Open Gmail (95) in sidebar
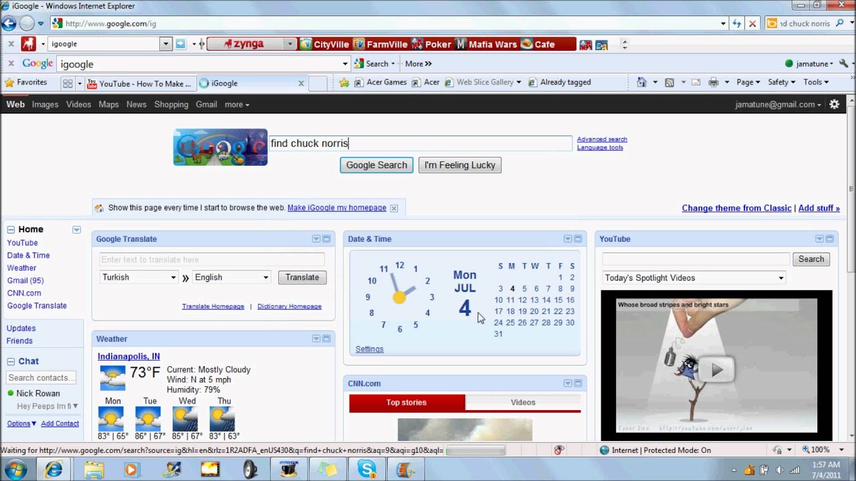Screen dimensions: 856x481 click(x=25, y=281)
